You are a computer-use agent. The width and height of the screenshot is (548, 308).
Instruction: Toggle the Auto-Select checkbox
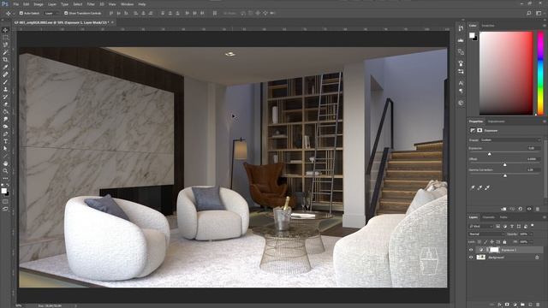coord(21,13)
